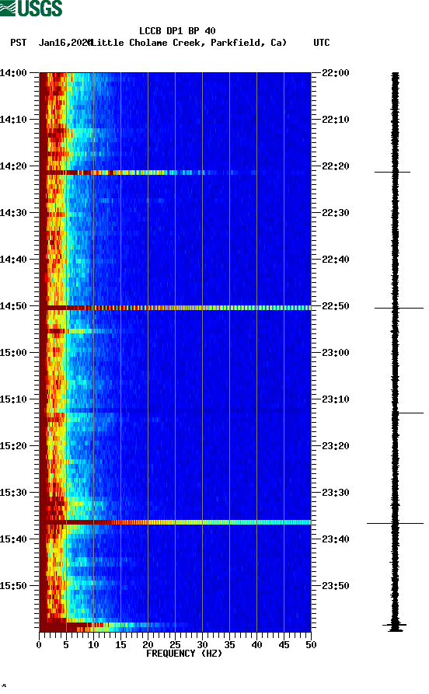The width and height of the screenshot is (429, 694).
Task: Click the '23:40' UTC time label
Action: [x=336, y=539]
